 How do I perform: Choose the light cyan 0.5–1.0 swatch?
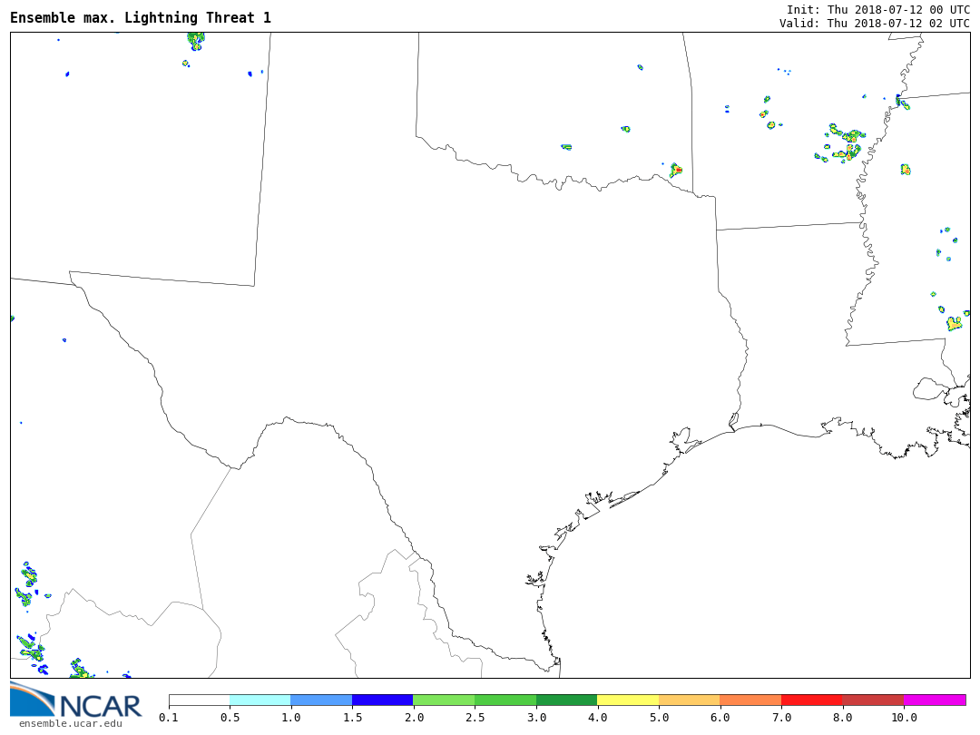[260, 700]
